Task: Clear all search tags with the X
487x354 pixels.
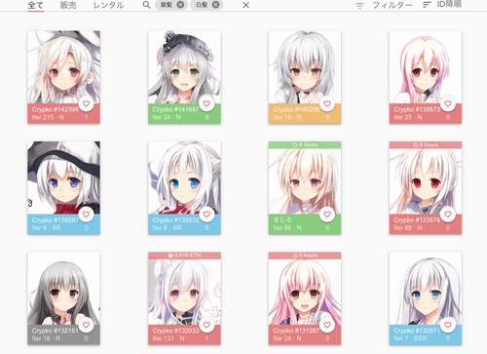Action: [x=246, y=5]
